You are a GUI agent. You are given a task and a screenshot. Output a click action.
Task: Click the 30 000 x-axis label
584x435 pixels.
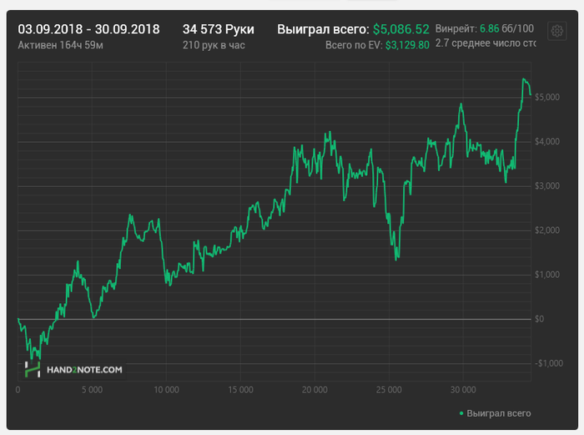463,390
